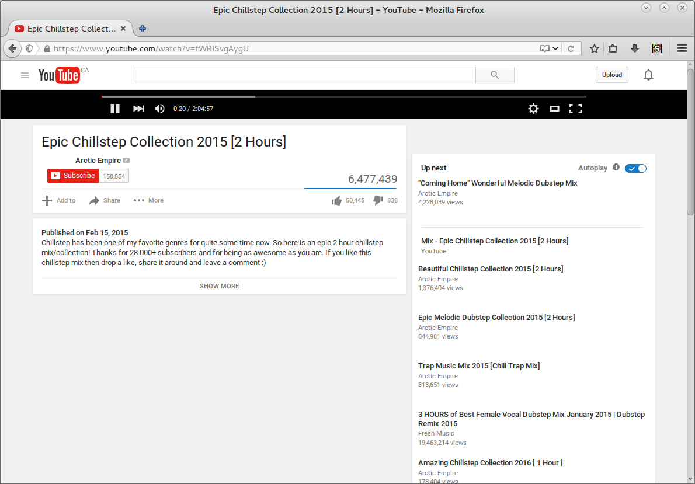Screen dimensions: 695x484
Task: Pause the video playback
Action: point(114,108)
